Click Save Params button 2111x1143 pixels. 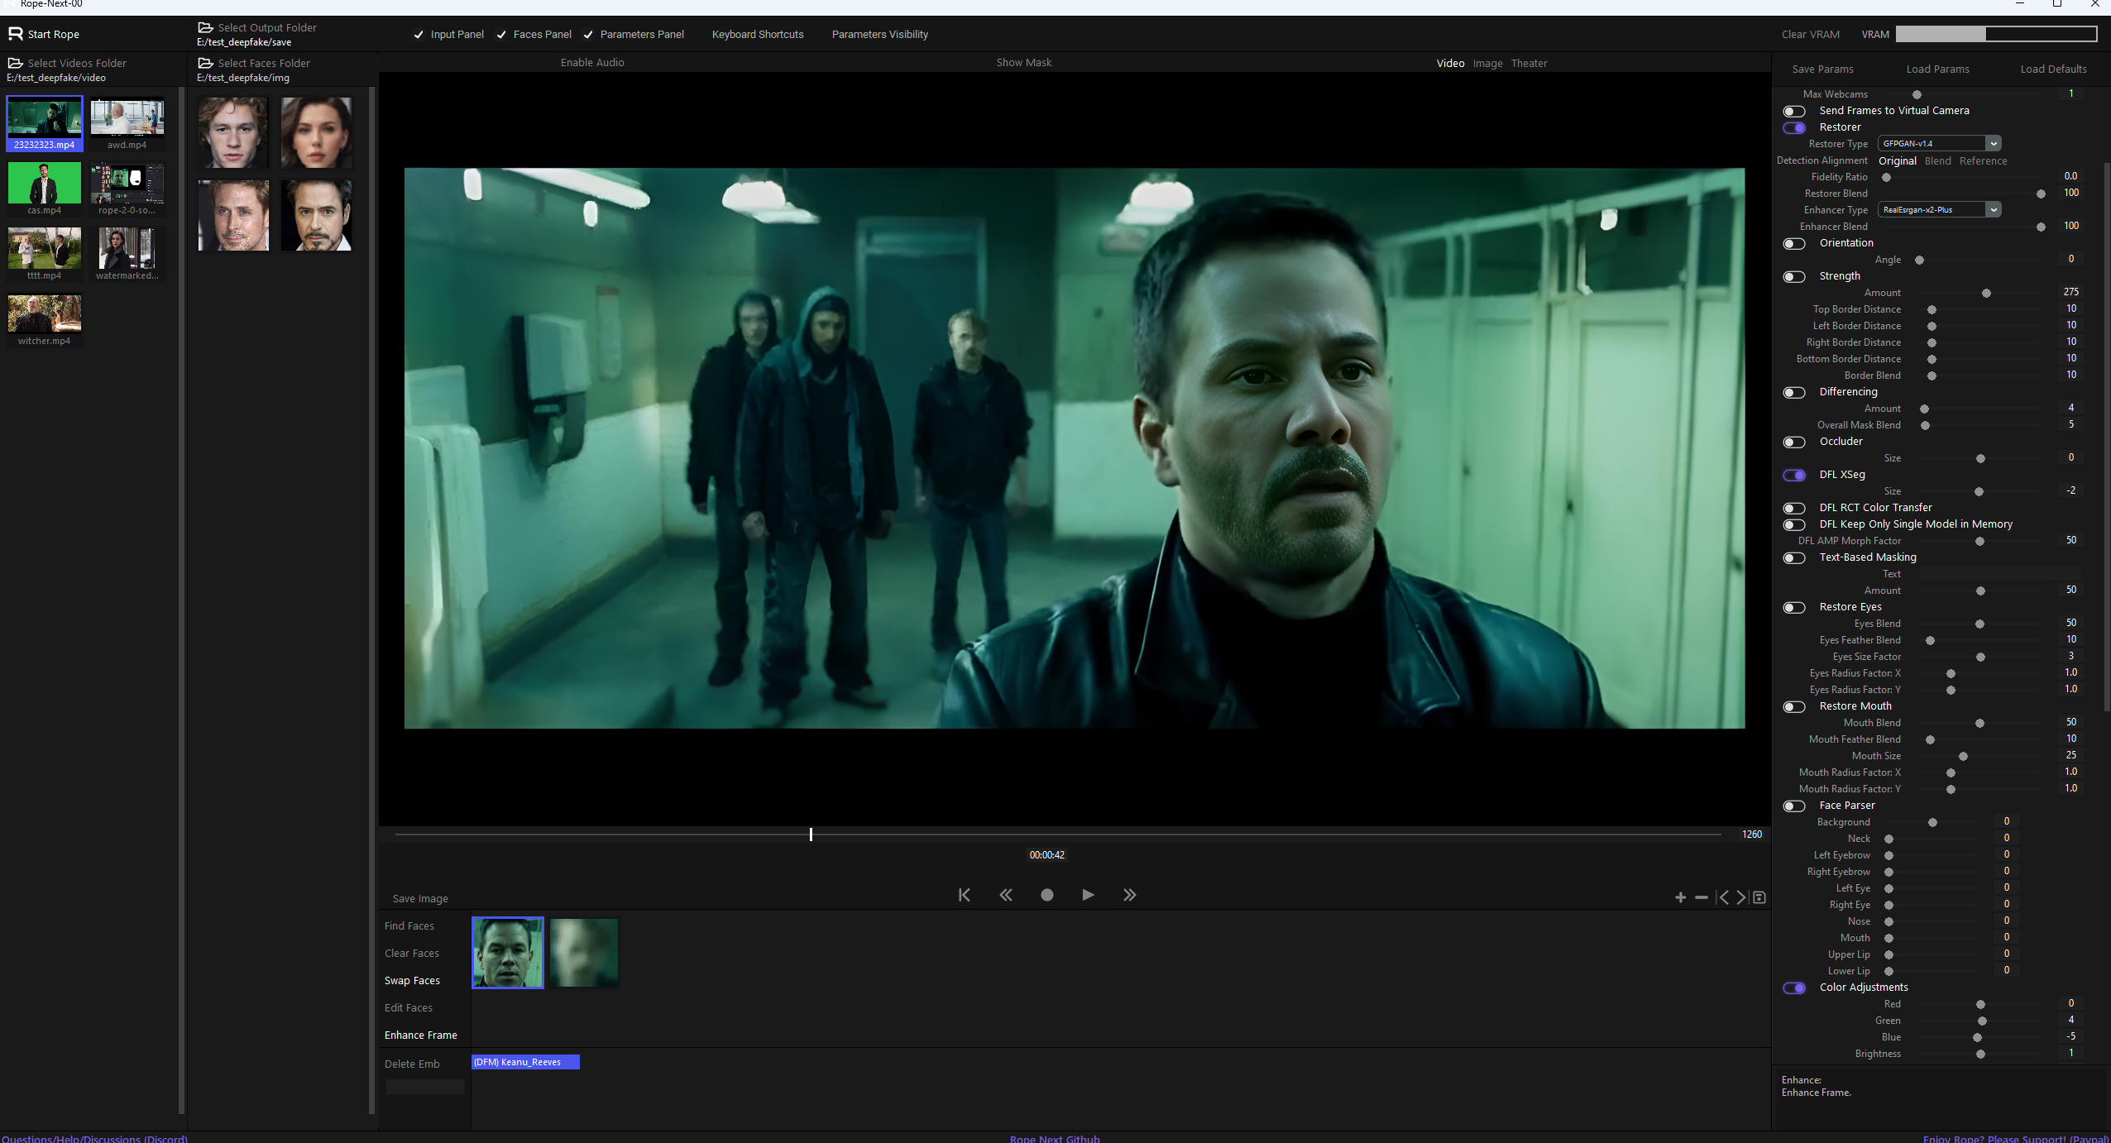click(x=1822, y=69)
